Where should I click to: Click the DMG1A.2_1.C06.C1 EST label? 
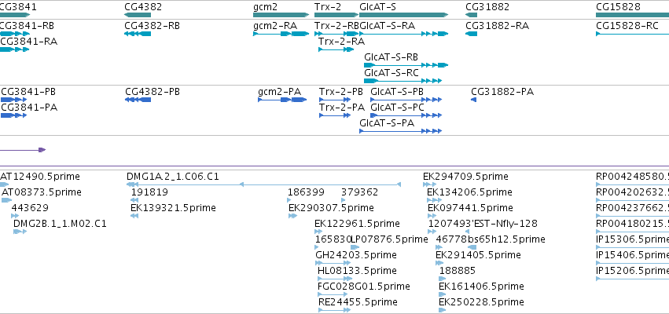tap(173, 177)
